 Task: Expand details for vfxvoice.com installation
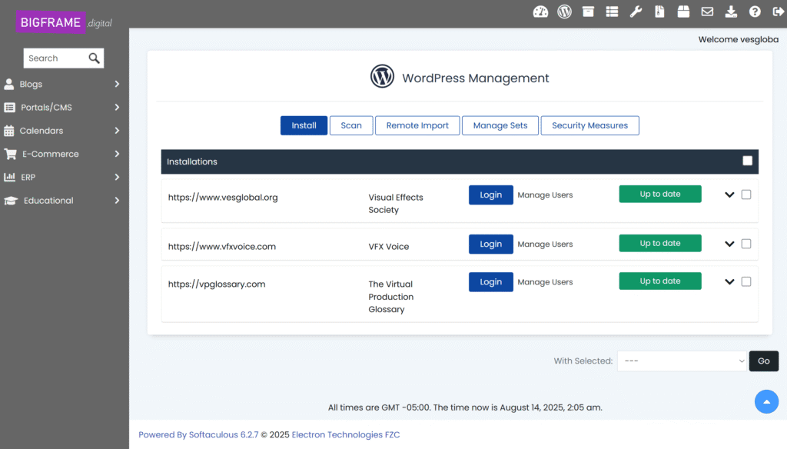tap(729, 244)
